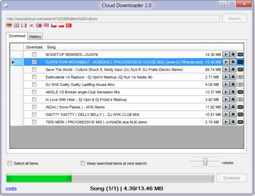Click SD badge on Switty Switty House Mix row
The height and width of the screenshot is (196, 255).
[240, 84]
